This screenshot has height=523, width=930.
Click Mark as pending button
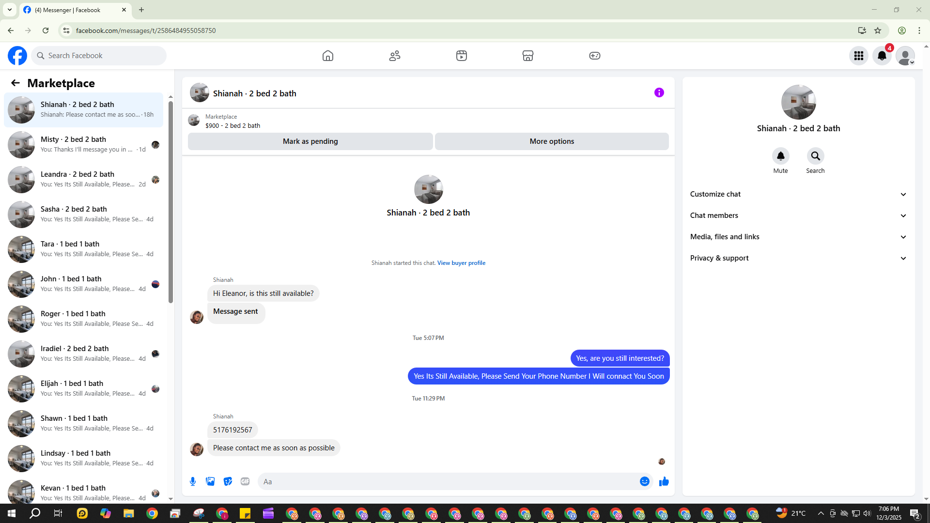(x=310, y=141)
